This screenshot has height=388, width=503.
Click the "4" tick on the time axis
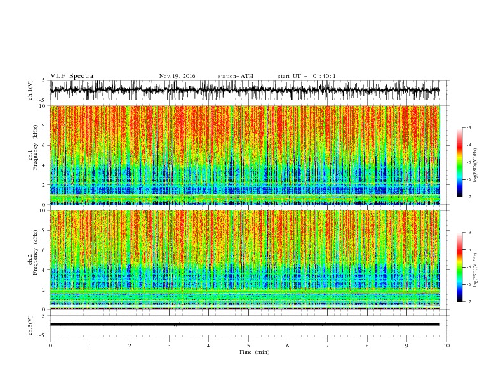tap(208, 346)
